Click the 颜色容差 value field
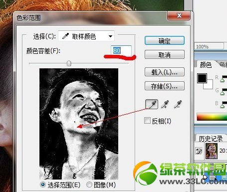Viewport: 227px width, 192px height. click(121, 50)
